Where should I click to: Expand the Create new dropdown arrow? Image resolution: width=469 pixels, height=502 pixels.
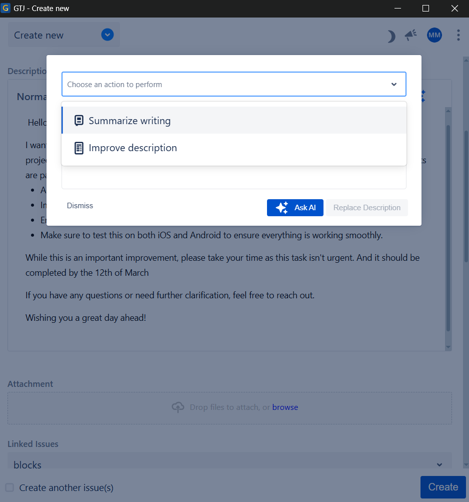[107, 35]
